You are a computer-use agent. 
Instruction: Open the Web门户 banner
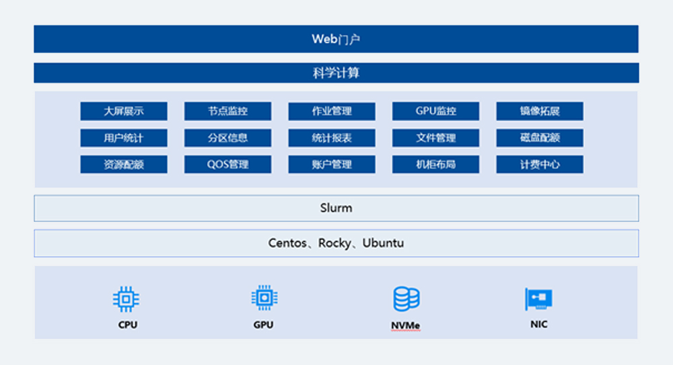pos(336,39)
